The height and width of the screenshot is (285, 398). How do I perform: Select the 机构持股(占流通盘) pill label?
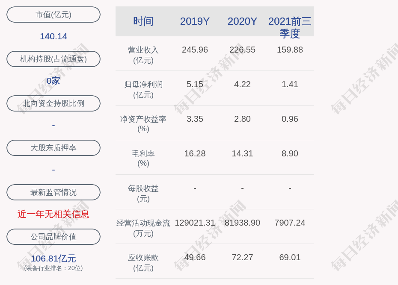[53, 59]
